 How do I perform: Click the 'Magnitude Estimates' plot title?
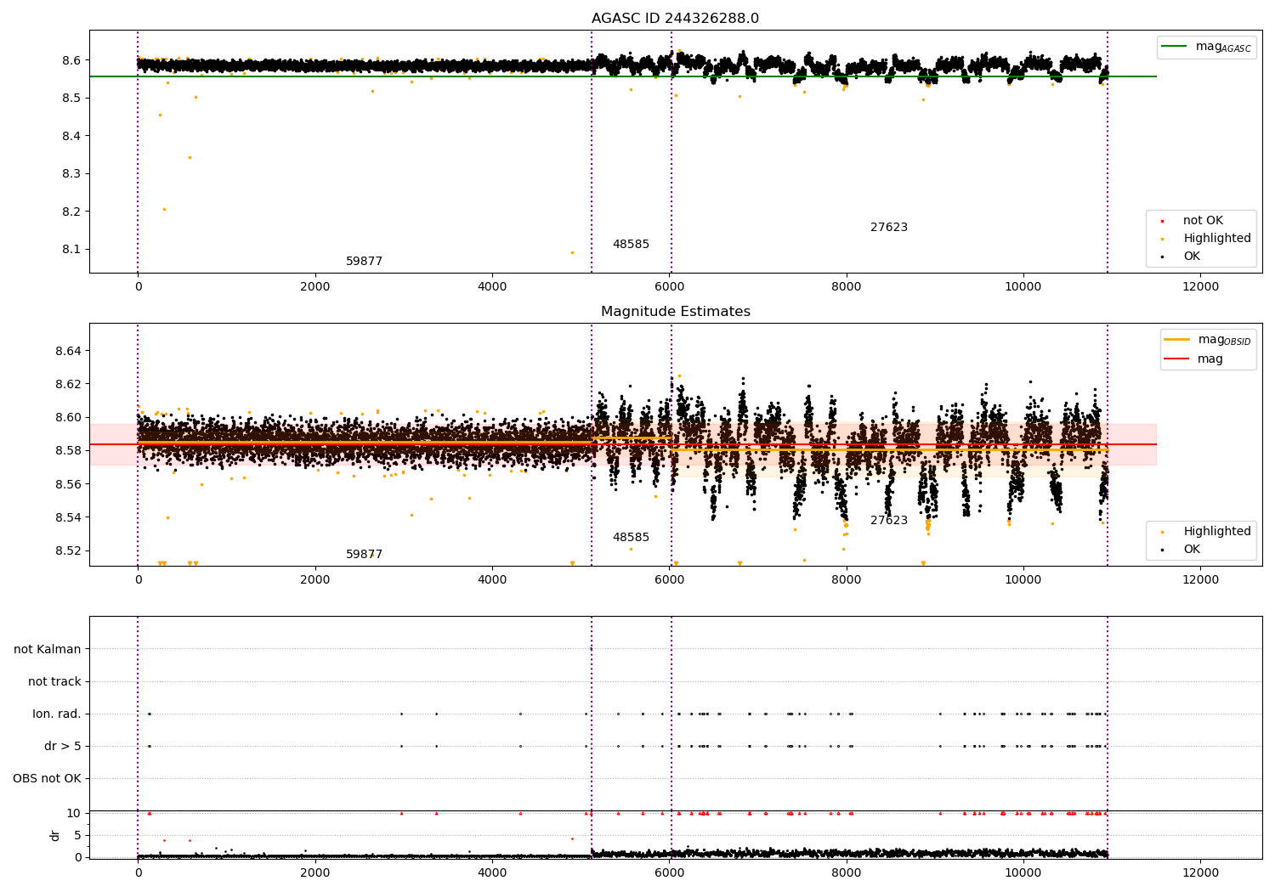(x=675, y=312)
